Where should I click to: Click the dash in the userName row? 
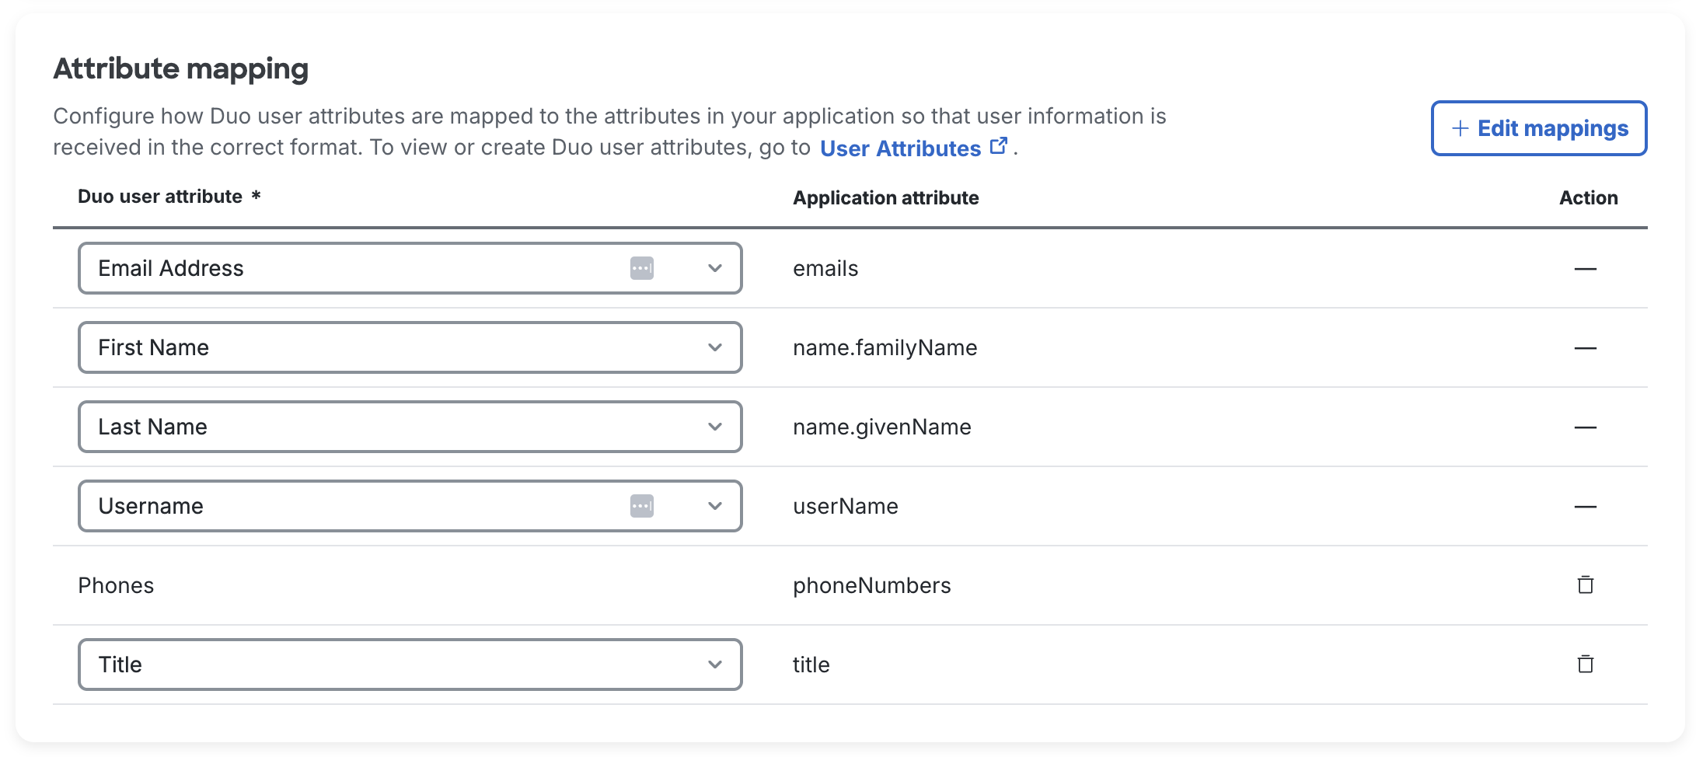point(1585,507)
